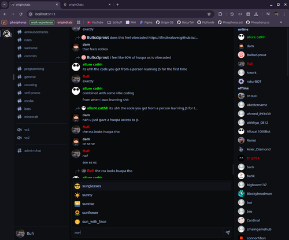Open the tab search dropdown arrow

[x=4, y=4]
